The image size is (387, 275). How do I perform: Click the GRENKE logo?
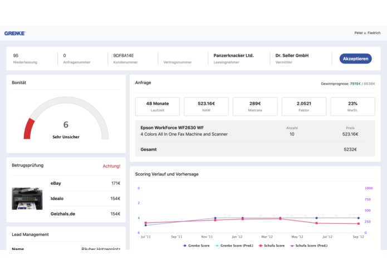tap(15, 33)
